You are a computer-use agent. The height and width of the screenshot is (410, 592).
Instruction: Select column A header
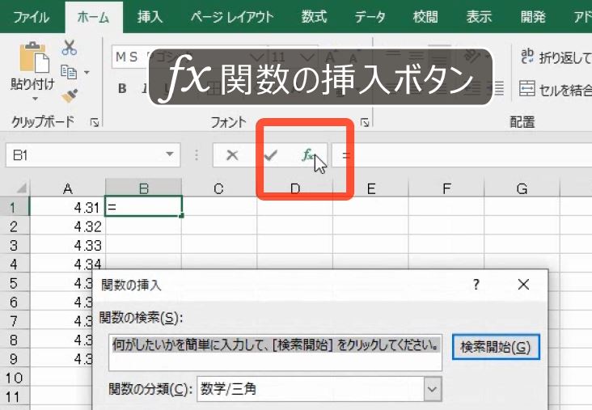(x=68, y=188)
